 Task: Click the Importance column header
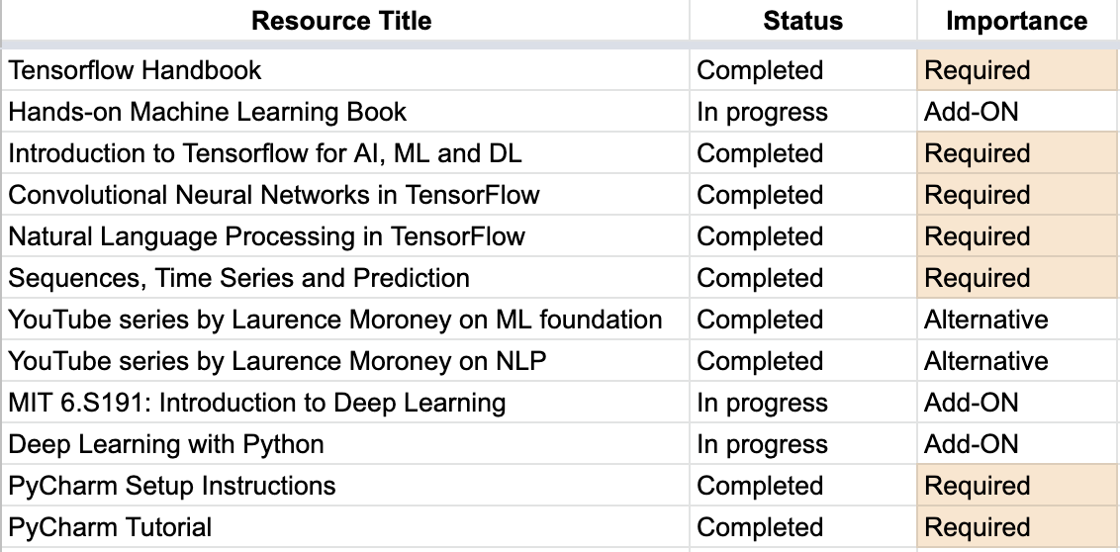coord(1016,21)
